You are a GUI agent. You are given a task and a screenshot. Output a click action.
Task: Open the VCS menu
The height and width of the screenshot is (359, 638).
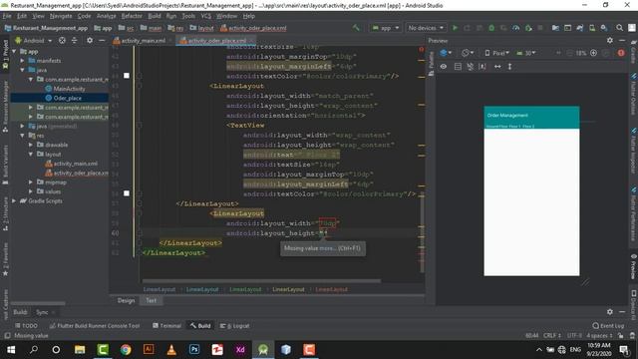(x=206, y=16)
